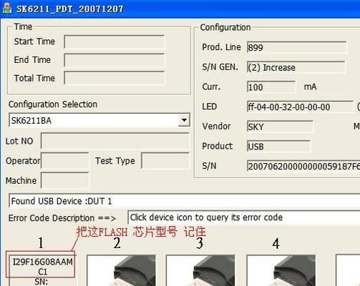Click the Machine input field
Image resolution: width=360 pixels, height=286 pixels.
[65, 181]
